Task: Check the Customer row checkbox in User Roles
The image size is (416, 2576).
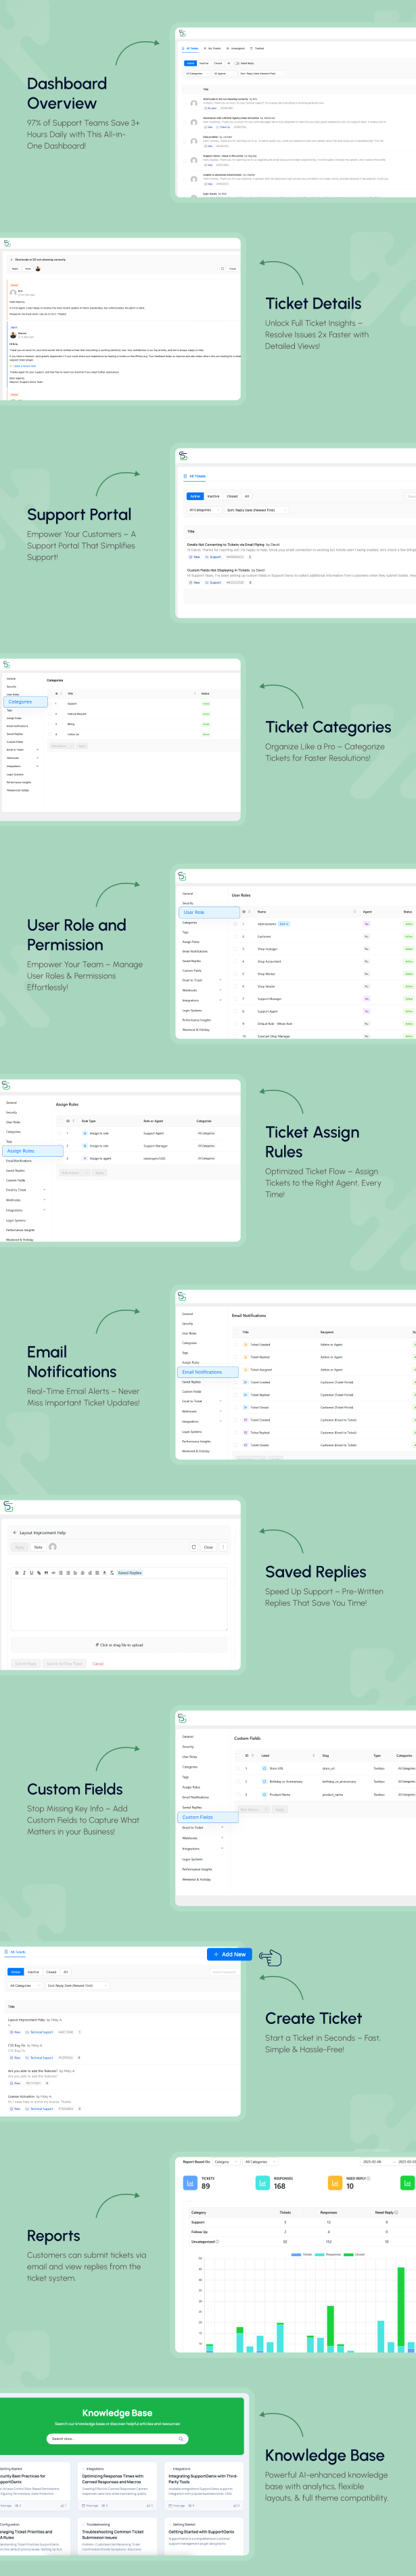Action: (236, 936)
